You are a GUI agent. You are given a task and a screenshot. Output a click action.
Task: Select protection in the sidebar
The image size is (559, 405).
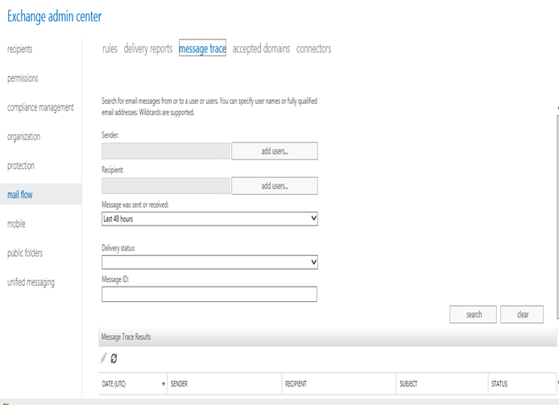pyautogui.click(x=21, y=165)
